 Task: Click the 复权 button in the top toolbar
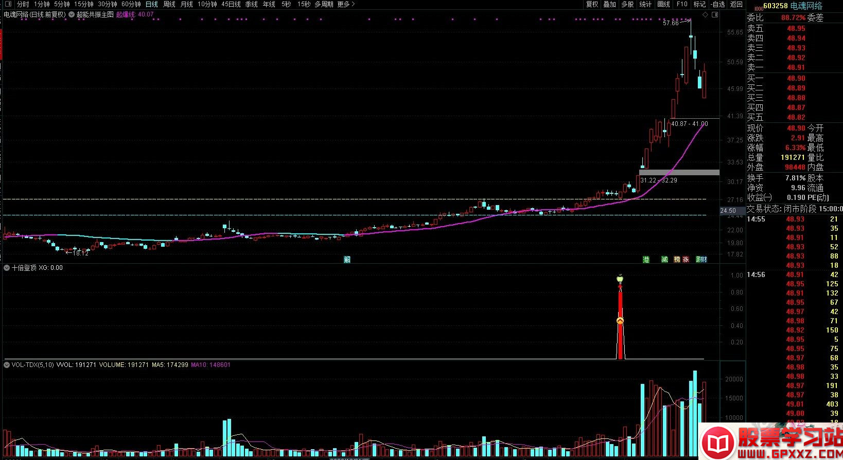[x=592, y=4]
